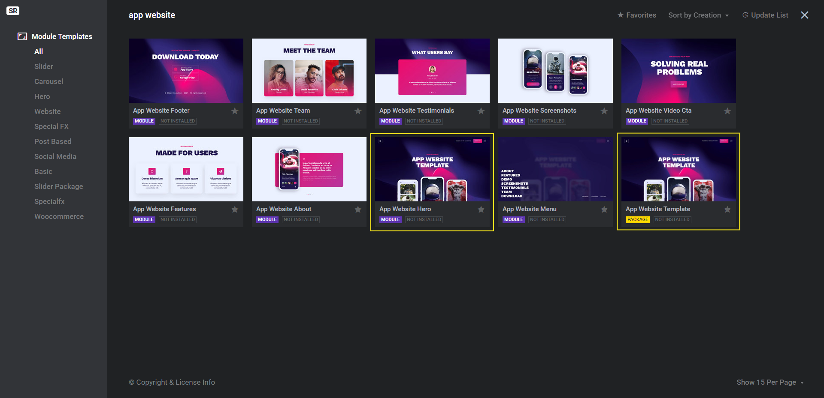Viewport: 824px width, 398px height.
Task: Favorite the App Website About star
Action: coord(358,209)
